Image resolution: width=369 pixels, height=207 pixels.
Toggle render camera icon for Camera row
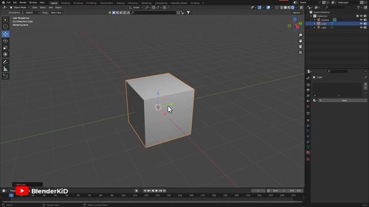tap(365, 20)
